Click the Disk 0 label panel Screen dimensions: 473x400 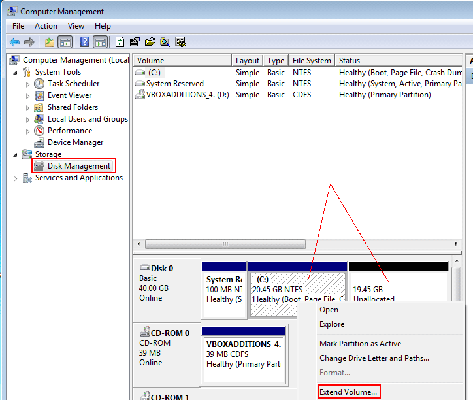167,290
